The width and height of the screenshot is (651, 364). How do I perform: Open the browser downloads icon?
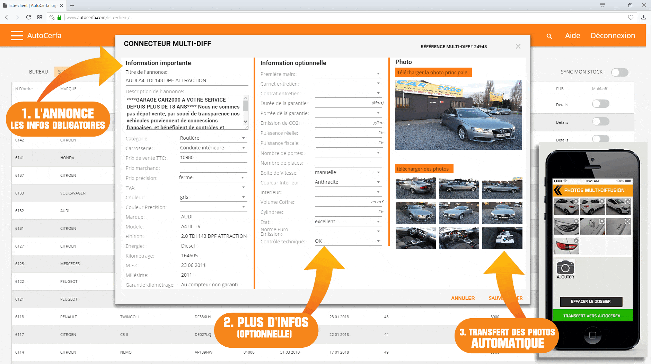(x=643, y=17)
